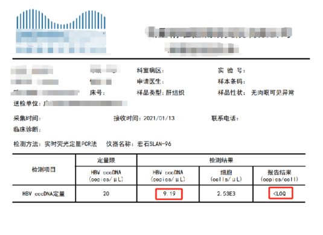
Task: Click the 样品性状 label
Action: pos(232,93)
